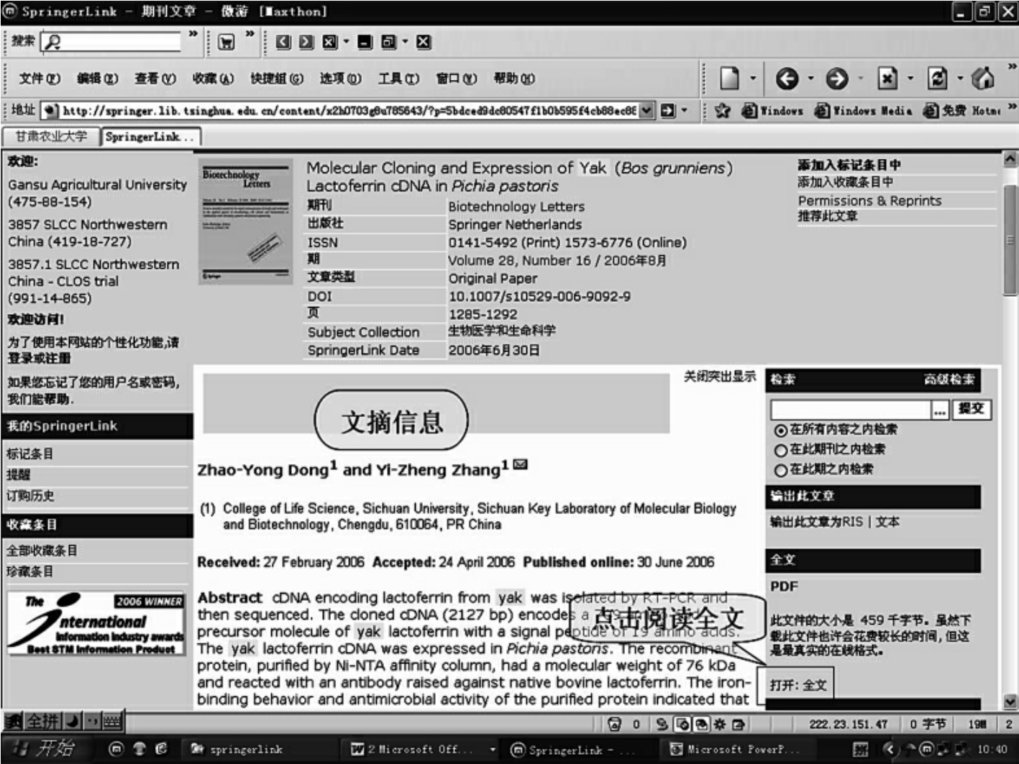Select the 在此期刊之内检索 radio button

(780, 450)
